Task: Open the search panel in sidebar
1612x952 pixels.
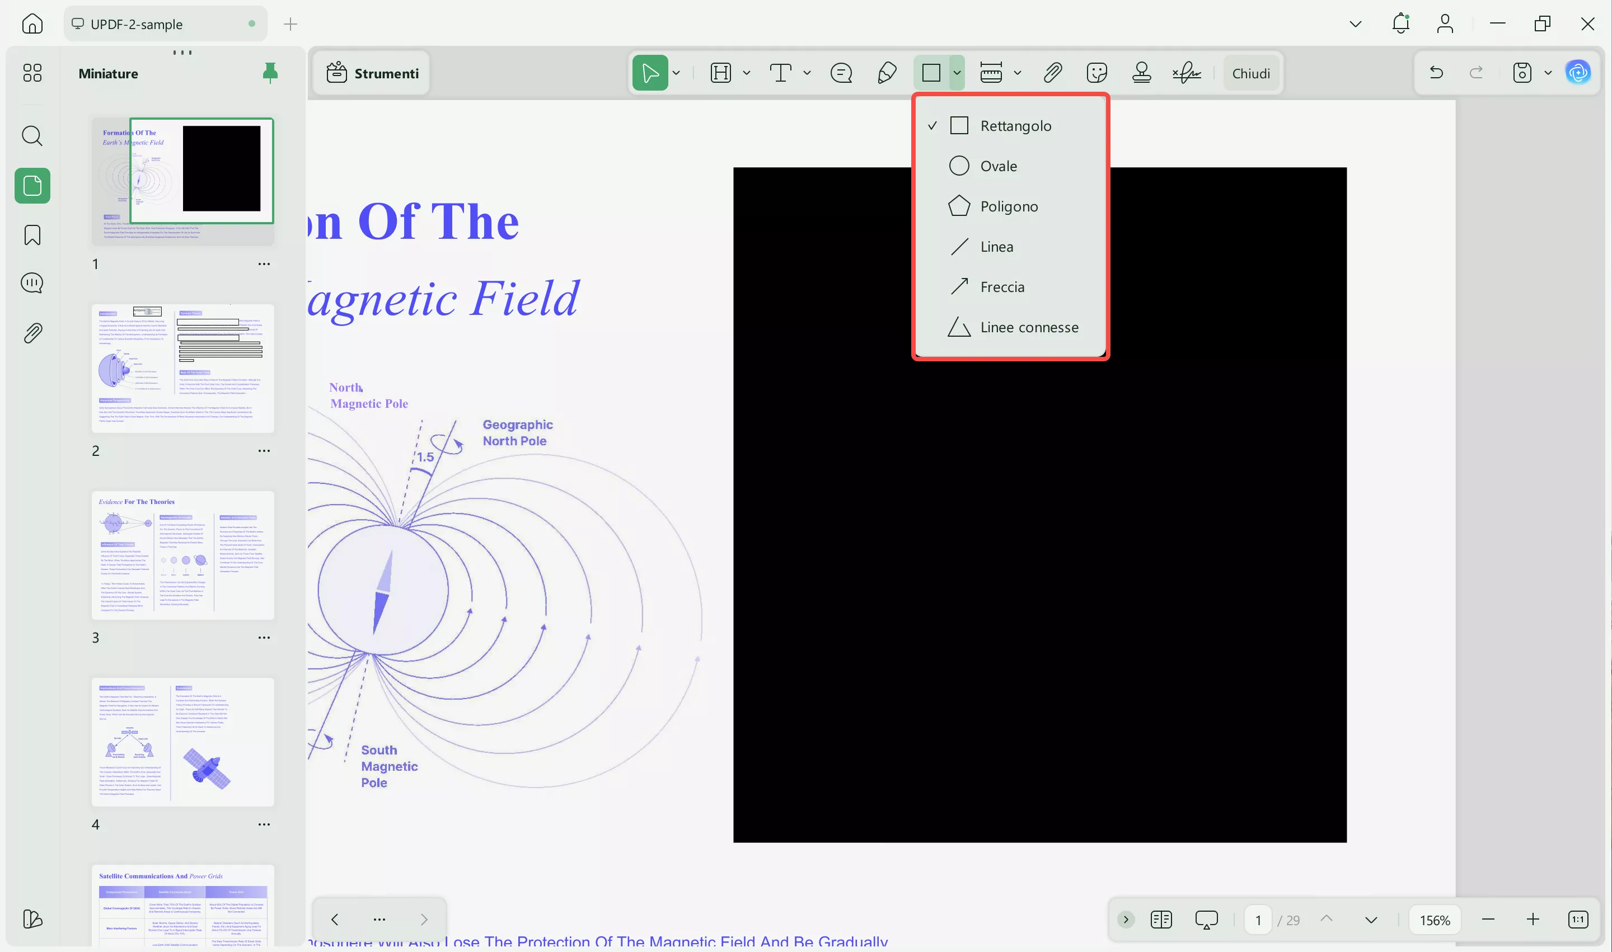Action: 32,136
